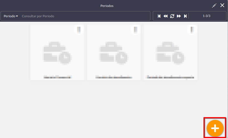The width and height of the screenshot is (228, 138).
Task: Open options menu on first período card
Action: 79,30
